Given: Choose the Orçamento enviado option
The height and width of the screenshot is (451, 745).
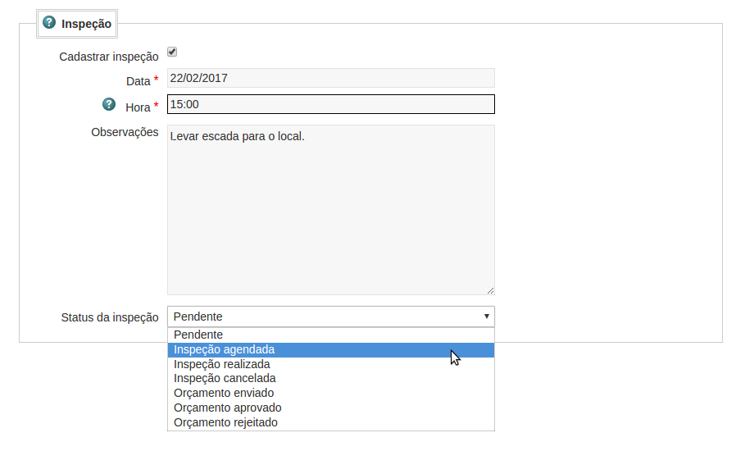Looking at the screenshot, I should [224, 393].
